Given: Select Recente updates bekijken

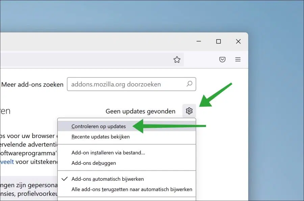Looking at the screenshot, I should pos(127,137).
